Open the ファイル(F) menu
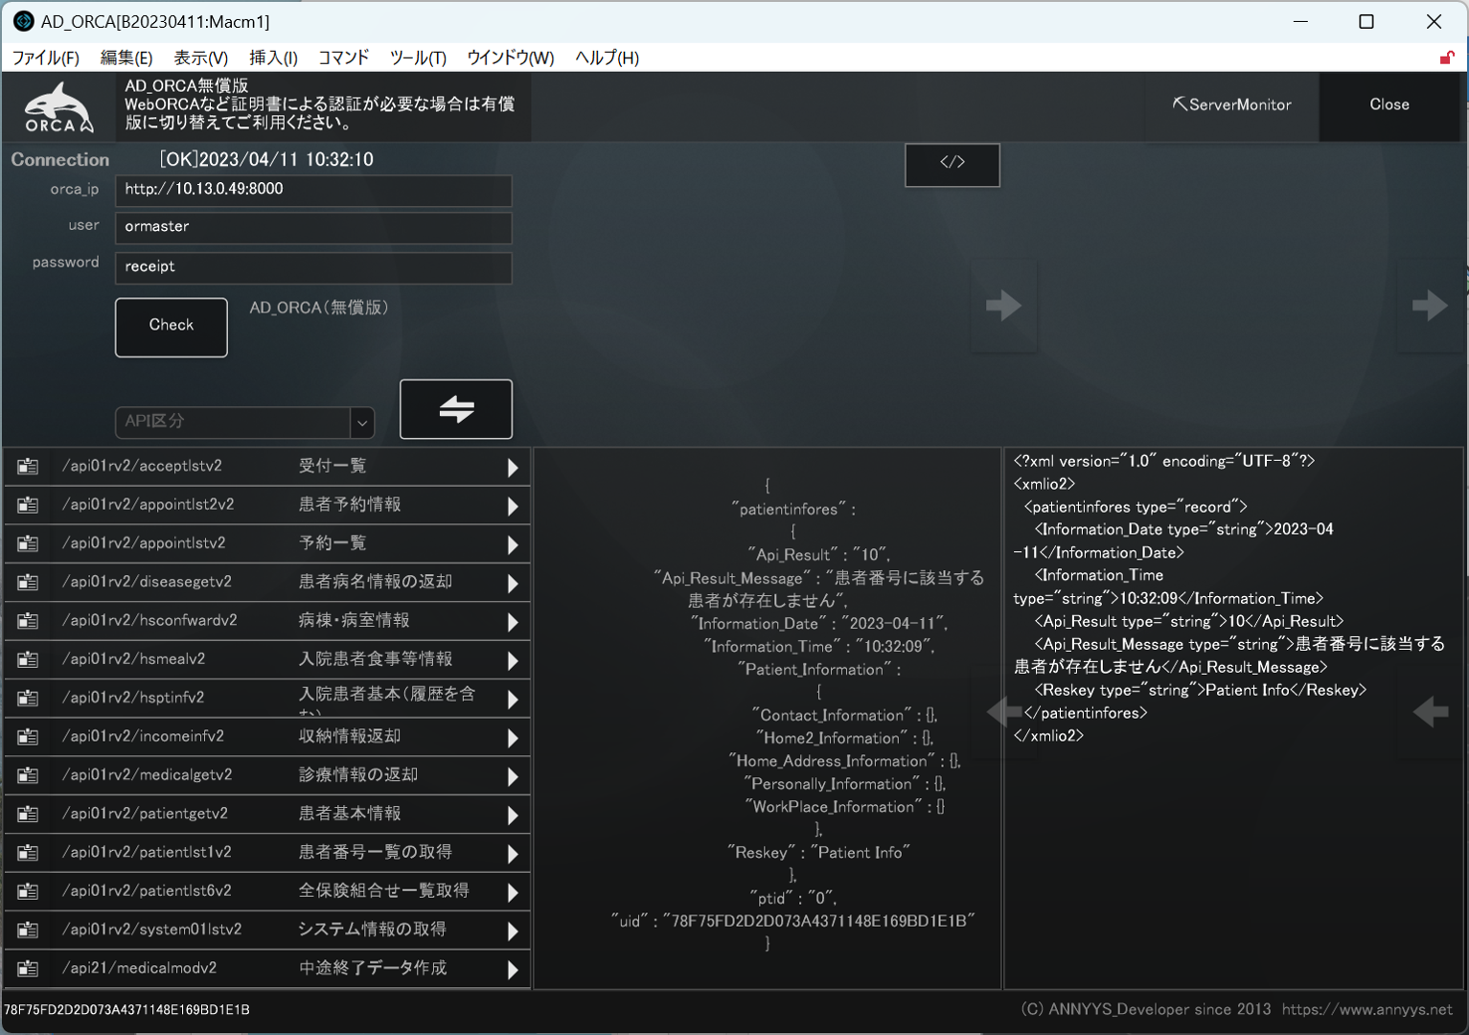Screen dimensions: 1469x1035 pyautogui.click(x=45, y=57)
